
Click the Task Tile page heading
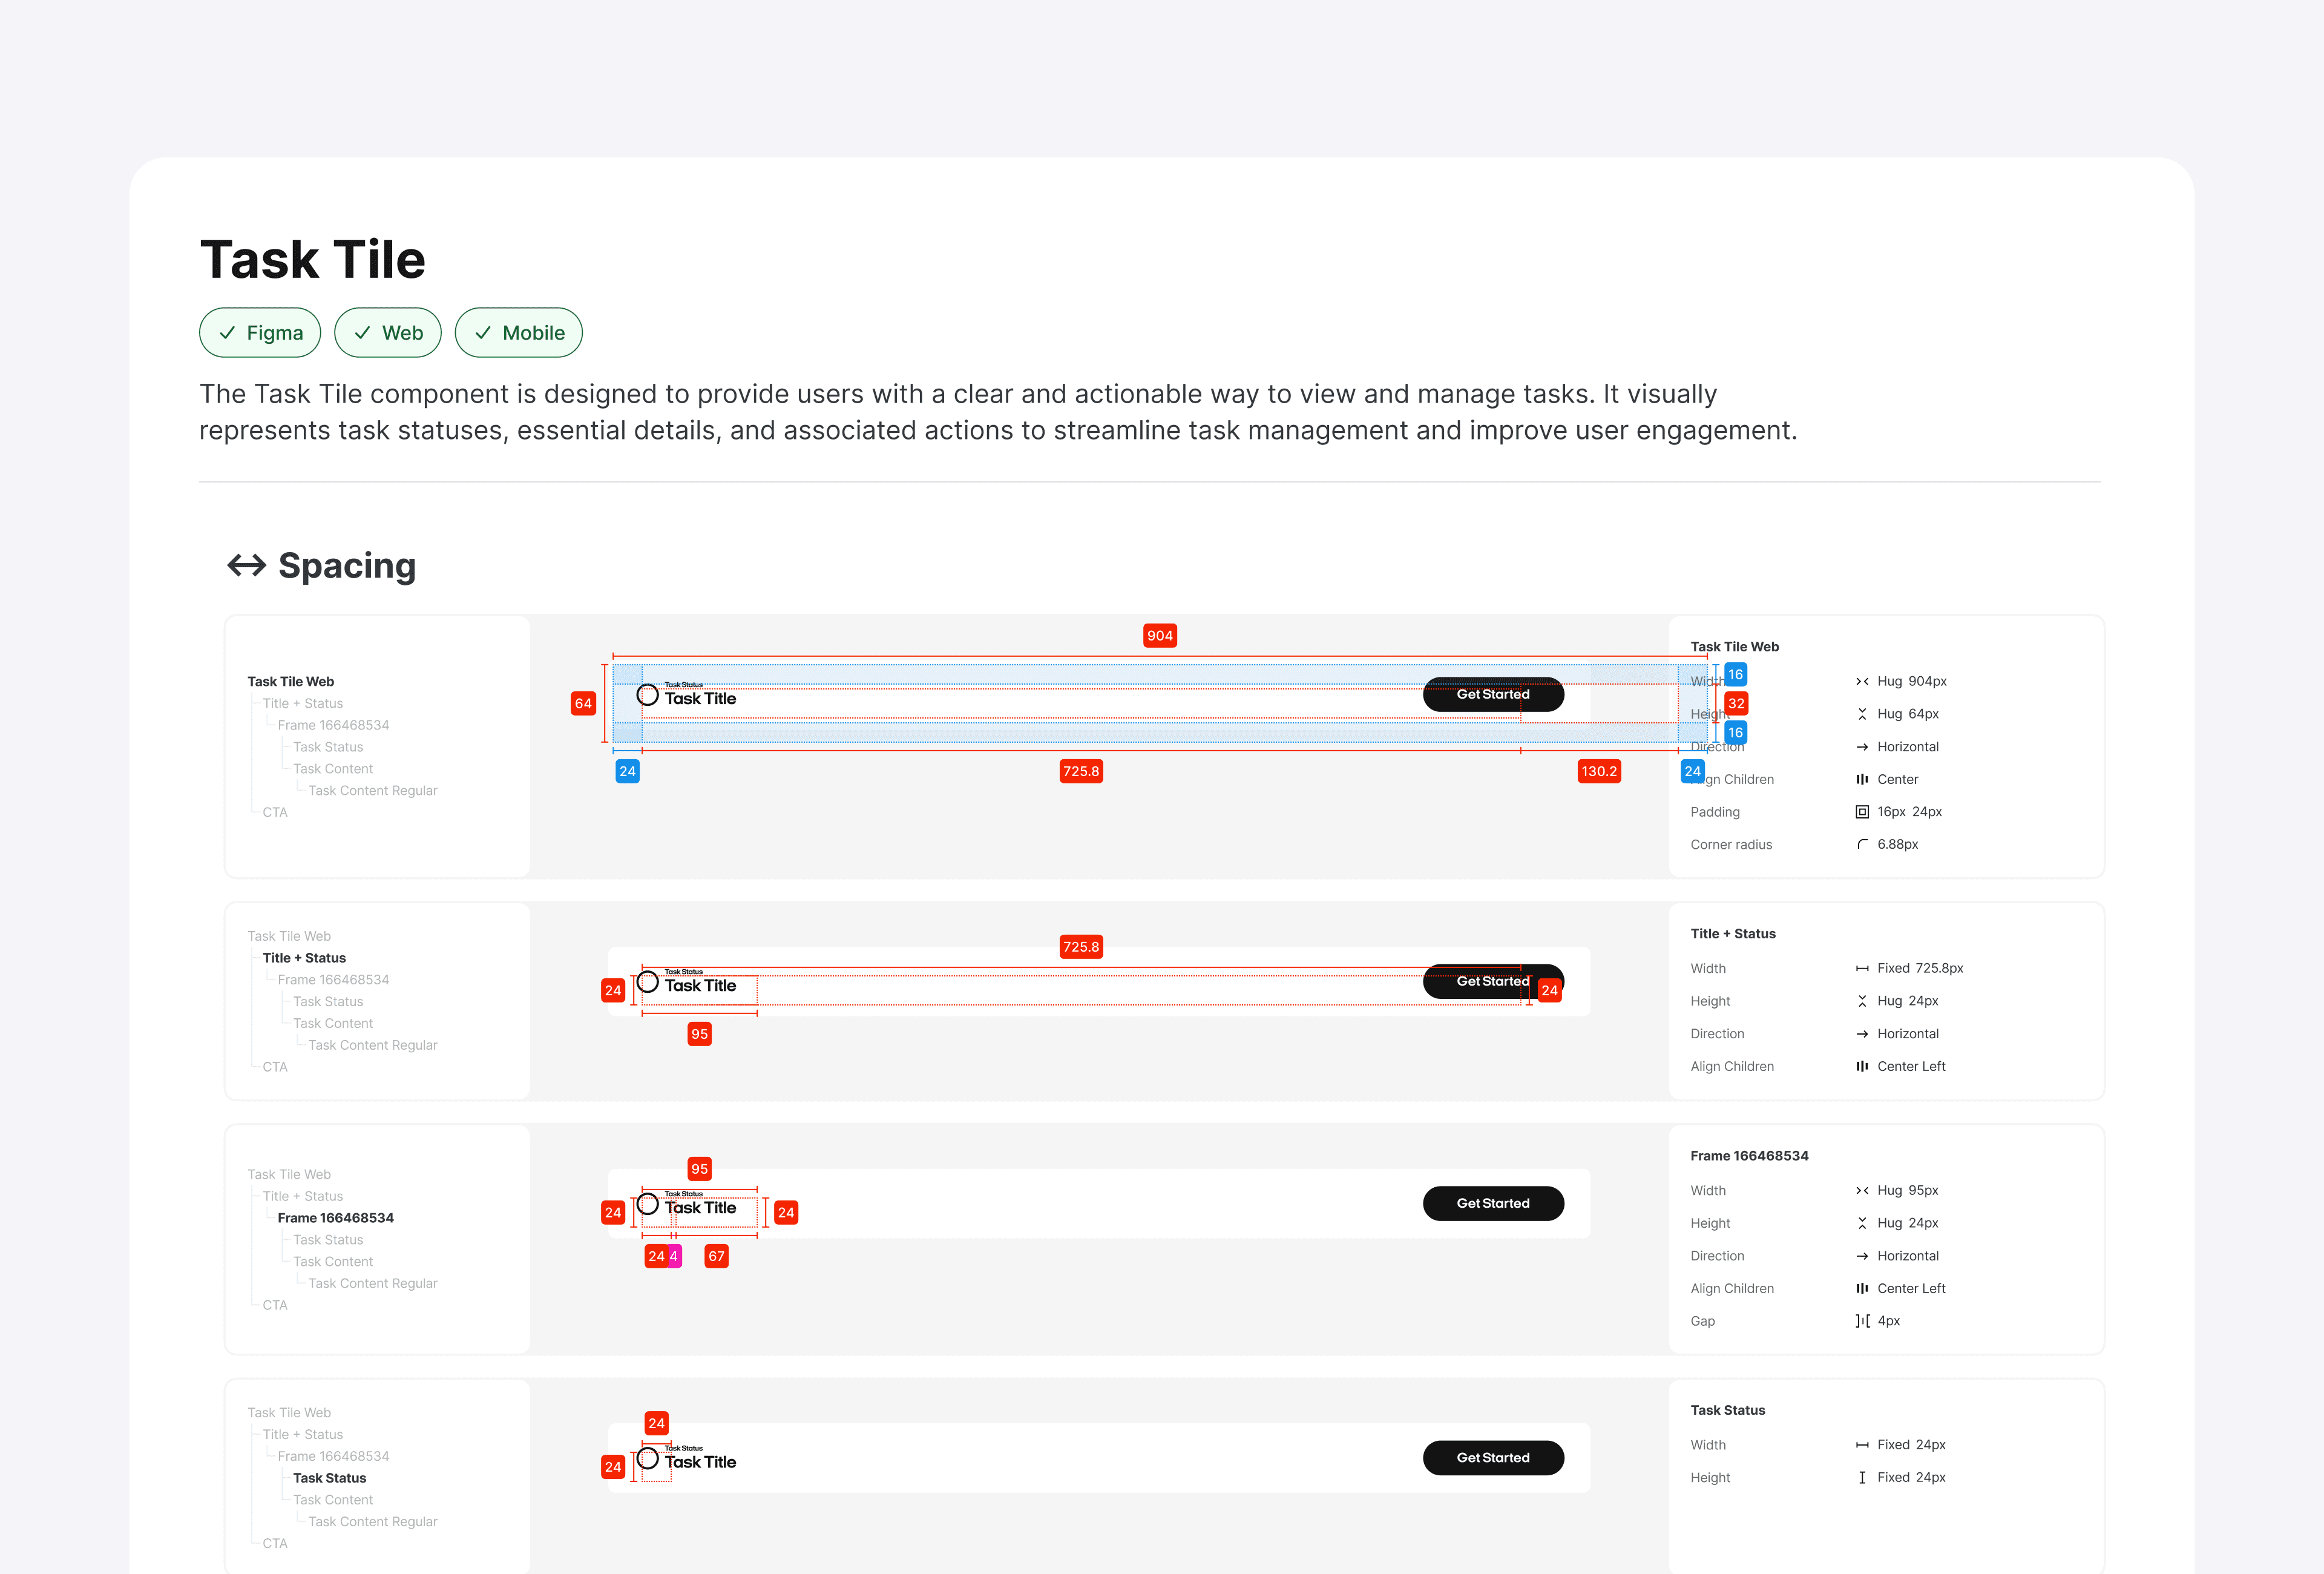pos(313,260)
